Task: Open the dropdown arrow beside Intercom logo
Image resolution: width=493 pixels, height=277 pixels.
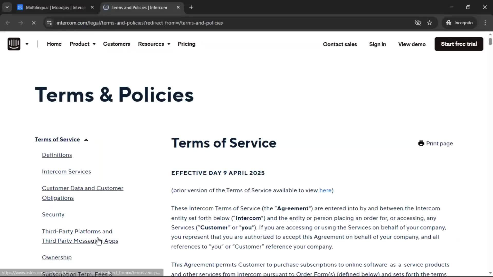Action: pos(27,44)
